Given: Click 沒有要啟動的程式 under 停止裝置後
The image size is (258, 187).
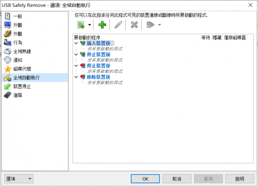Looking at the screenshot, I should [104, 71].
